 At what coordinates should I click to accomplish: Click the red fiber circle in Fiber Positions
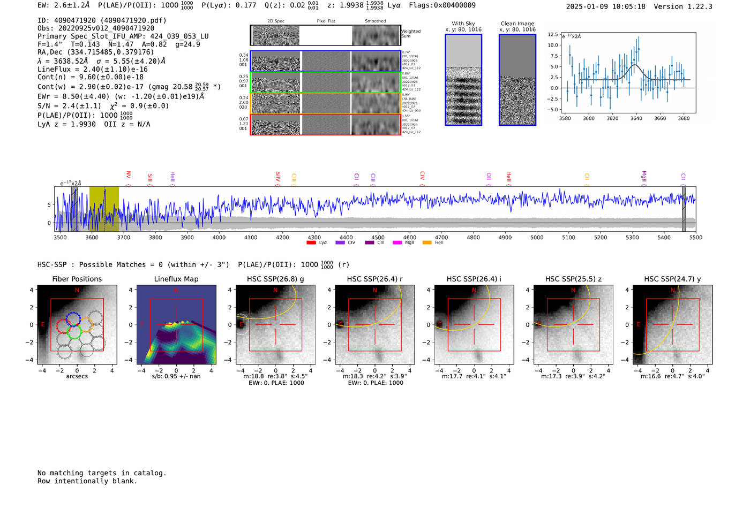tap(64, 326)
